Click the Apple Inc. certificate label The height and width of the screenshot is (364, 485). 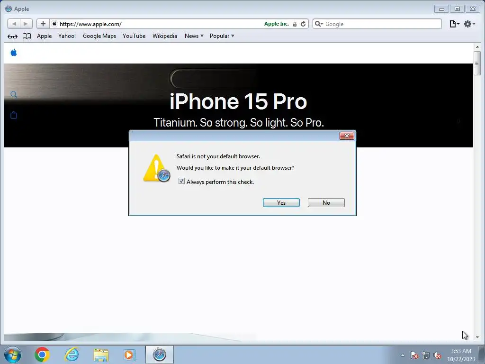click(x=277, y=24)
